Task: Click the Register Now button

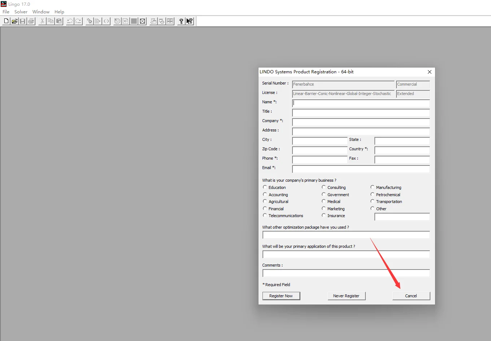Action: click(281, 296)
